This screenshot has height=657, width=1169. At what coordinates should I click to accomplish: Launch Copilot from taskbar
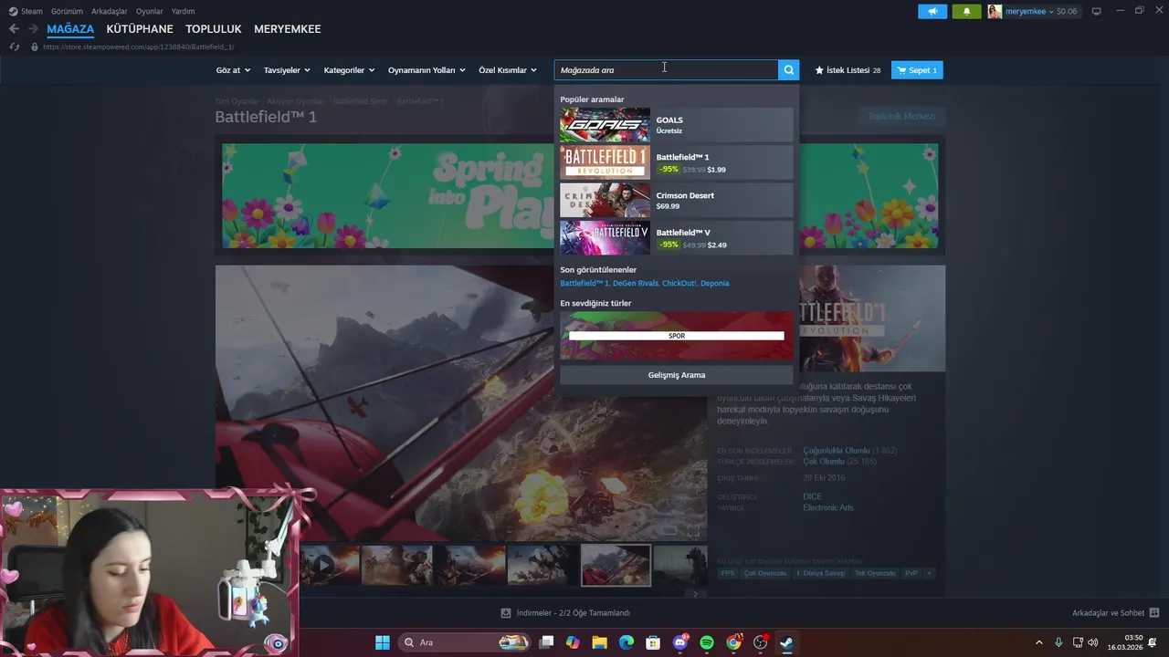click(573, 642)
